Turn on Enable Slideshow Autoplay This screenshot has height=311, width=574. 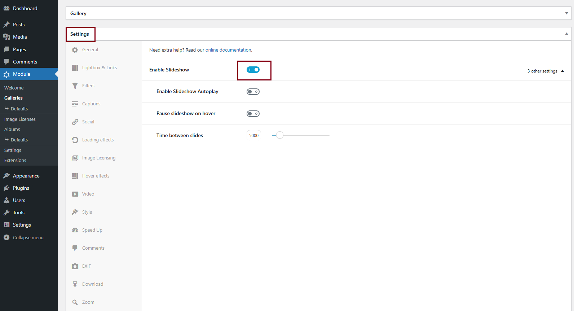253,92
